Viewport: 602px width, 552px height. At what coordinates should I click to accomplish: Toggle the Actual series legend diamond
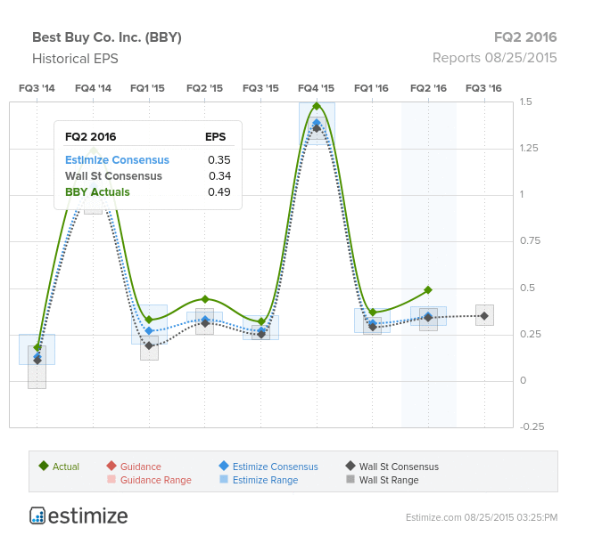(x=44, y=466)
